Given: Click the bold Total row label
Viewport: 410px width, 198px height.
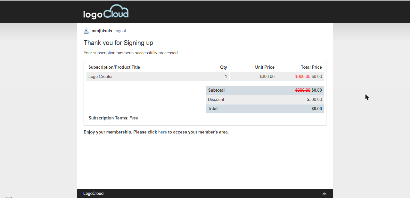Looking at the screenshot, I should [x=213, y=109].
